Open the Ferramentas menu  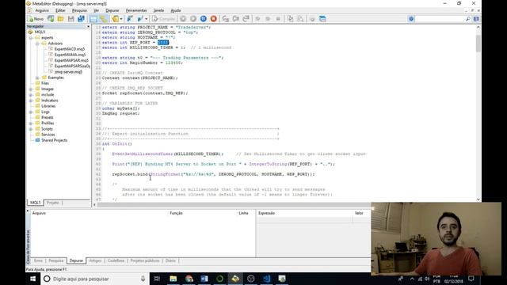pos(136,10)
